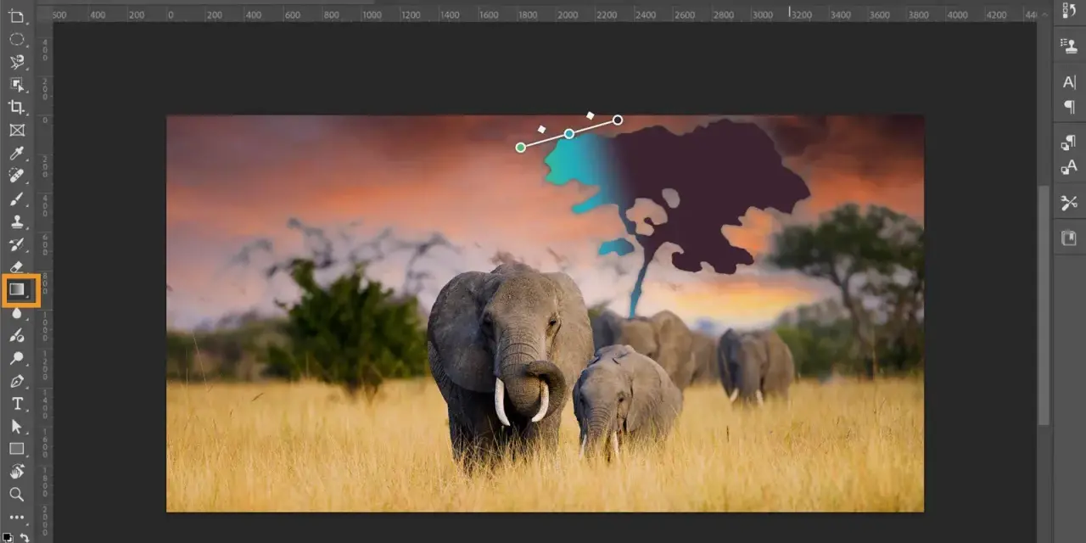Screen dimensions: 1086x543
Task: Open the Edit Toolbar three-dots menu
Action: coord(16,517)
